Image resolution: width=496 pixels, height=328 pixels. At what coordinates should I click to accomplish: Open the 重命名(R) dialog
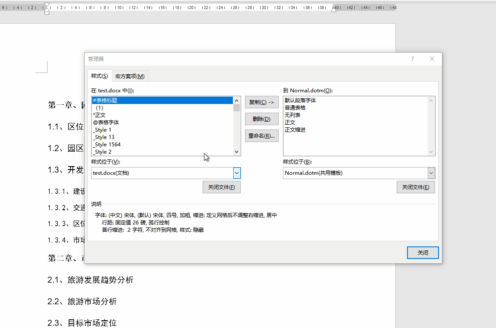[x=261, y=136]
